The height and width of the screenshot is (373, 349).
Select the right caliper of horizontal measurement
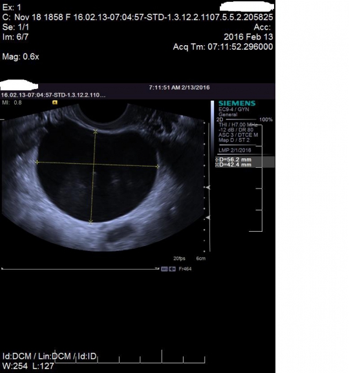158,166
